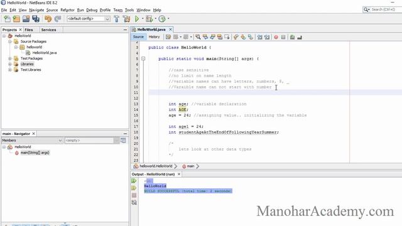Expand the Libraries node
The width and height of the screenshot is (402, 226).
[x=10, y=64]
